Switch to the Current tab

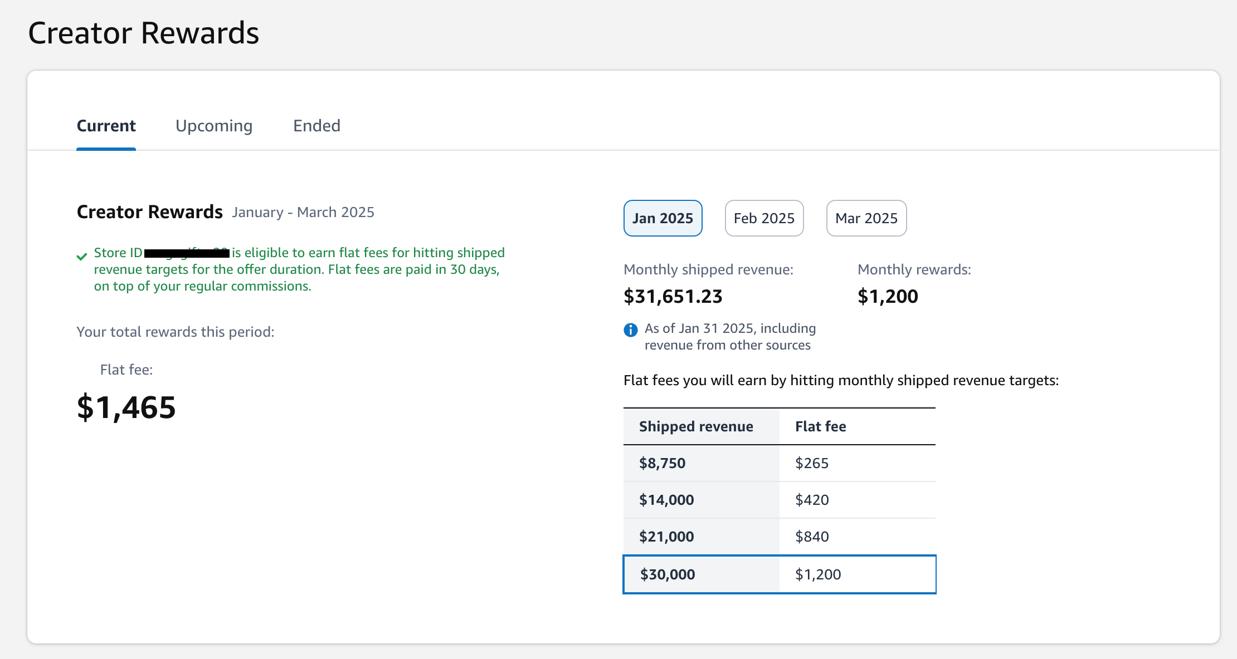pos(106,126)
